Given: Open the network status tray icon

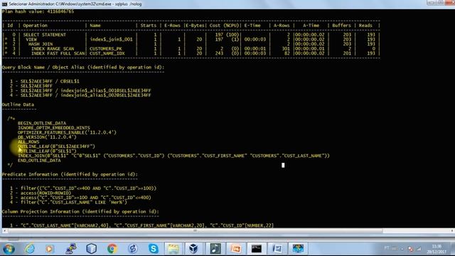Looking at the screenshot, I should [x=419, y=249].
